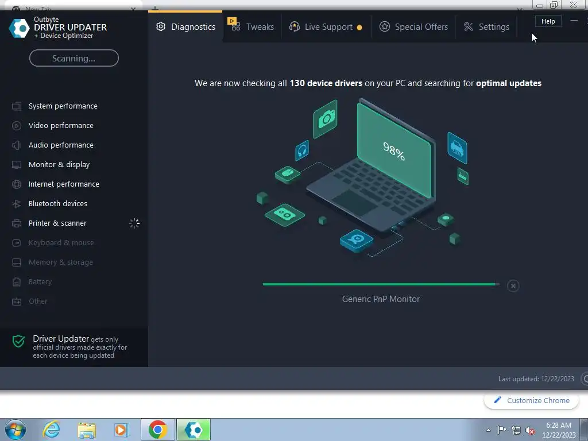Image resolution: width=588 pixels, height=441 pixels.
Task: Click the green shield checkmark icon
Action: coord(18,341)
